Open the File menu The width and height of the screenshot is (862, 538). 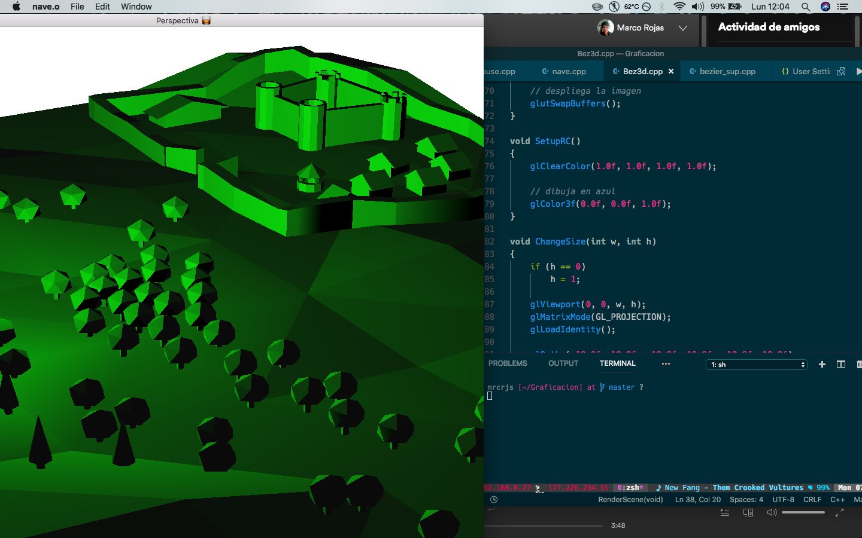pos(77,7)
